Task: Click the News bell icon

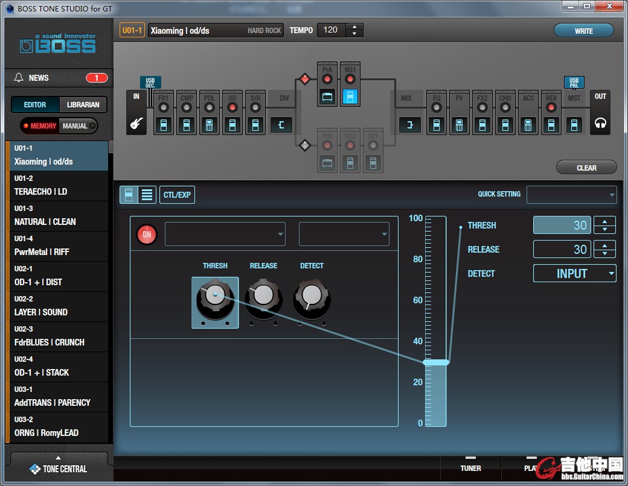Action: coord(19,78)
